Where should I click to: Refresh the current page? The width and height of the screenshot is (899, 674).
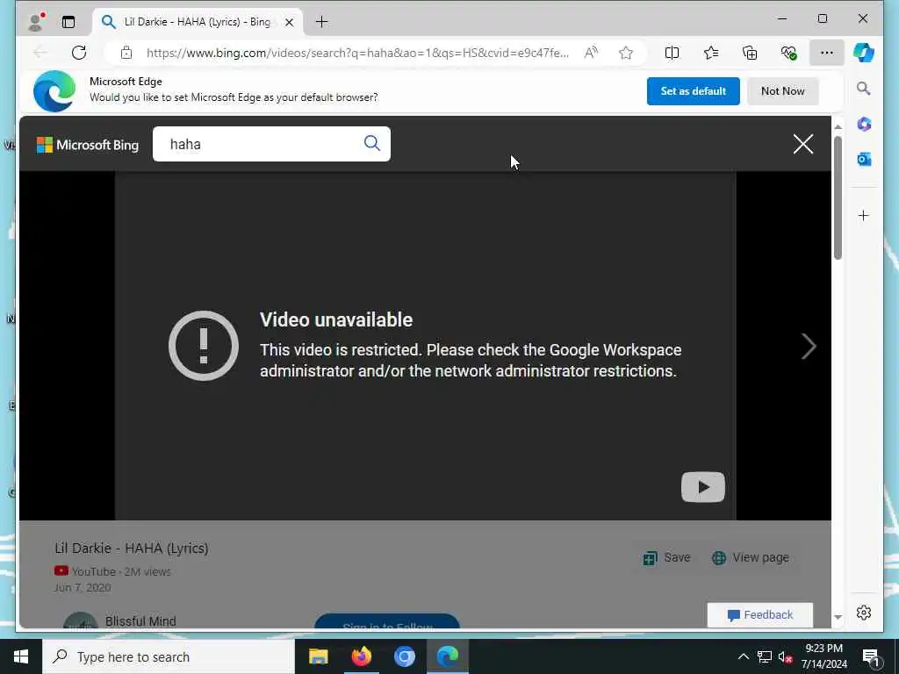79,53
